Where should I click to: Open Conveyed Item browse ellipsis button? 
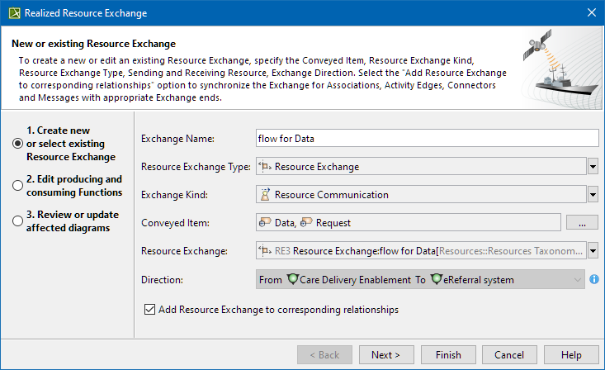click(581, 222)
